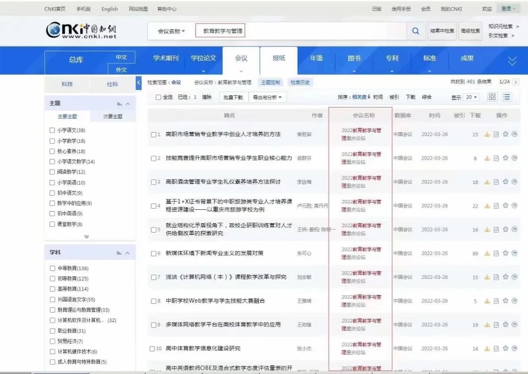528x374 pixels.
Task: Collapse the 学科 panel caret
Action: pos(127,253)
